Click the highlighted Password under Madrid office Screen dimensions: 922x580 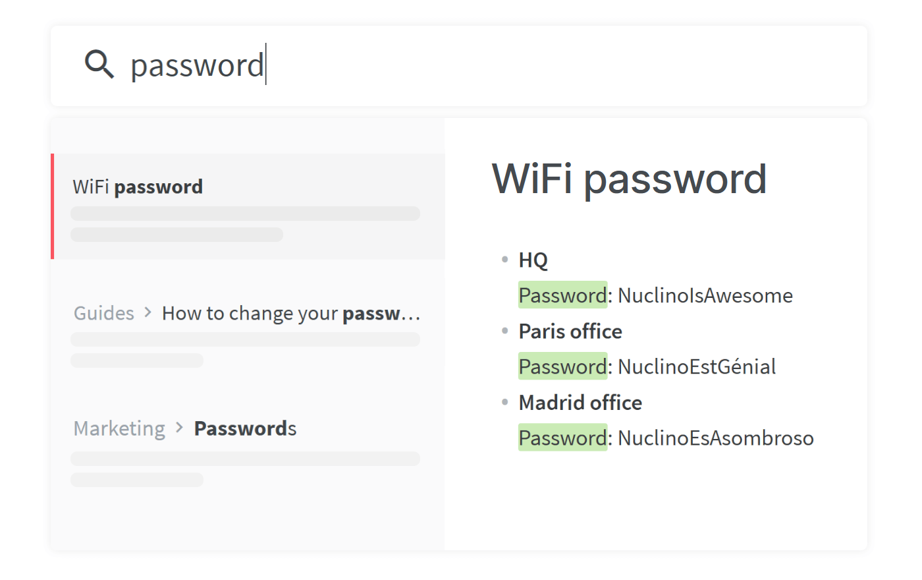pyautogui.click(x=562, y=438)
